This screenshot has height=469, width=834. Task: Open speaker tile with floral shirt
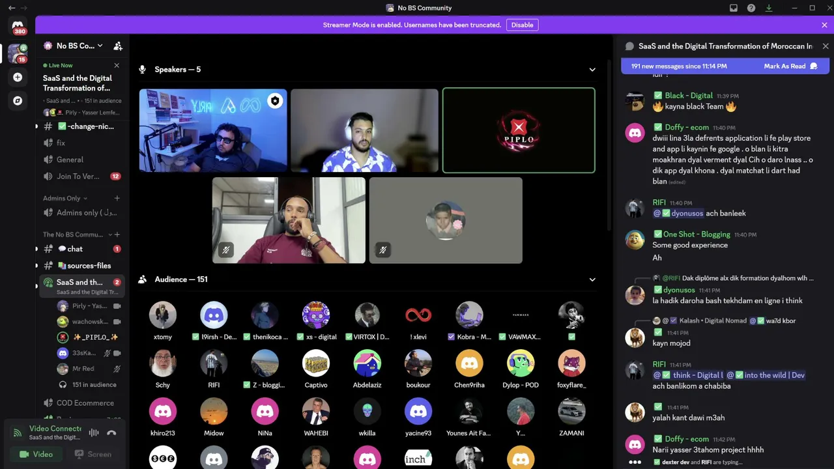365,130
